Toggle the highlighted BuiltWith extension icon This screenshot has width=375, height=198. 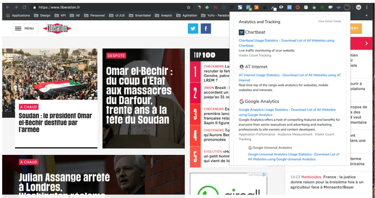[x=347, y=7]
